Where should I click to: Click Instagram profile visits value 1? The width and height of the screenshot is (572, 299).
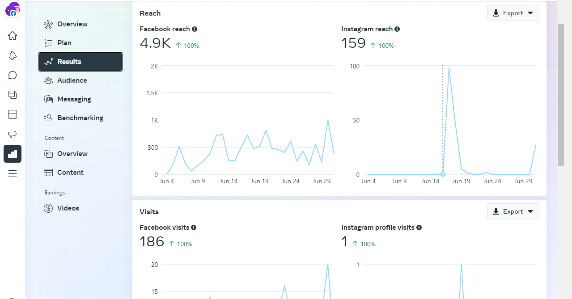pyautogui.click(x=344, y=242)
